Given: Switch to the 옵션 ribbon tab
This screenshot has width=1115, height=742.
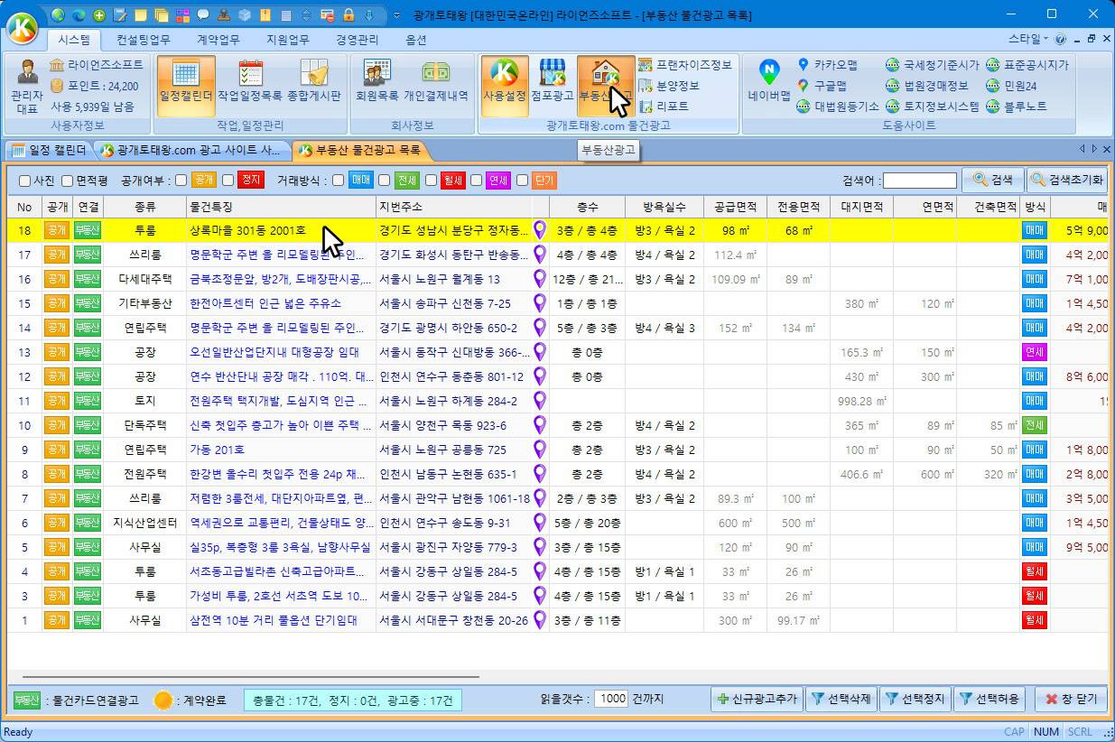Looking at the screenshot, I should [416, 40].
